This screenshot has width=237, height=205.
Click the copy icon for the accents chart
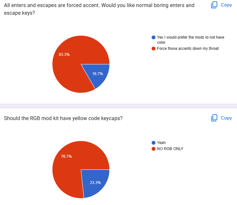(x=214, y=5)
